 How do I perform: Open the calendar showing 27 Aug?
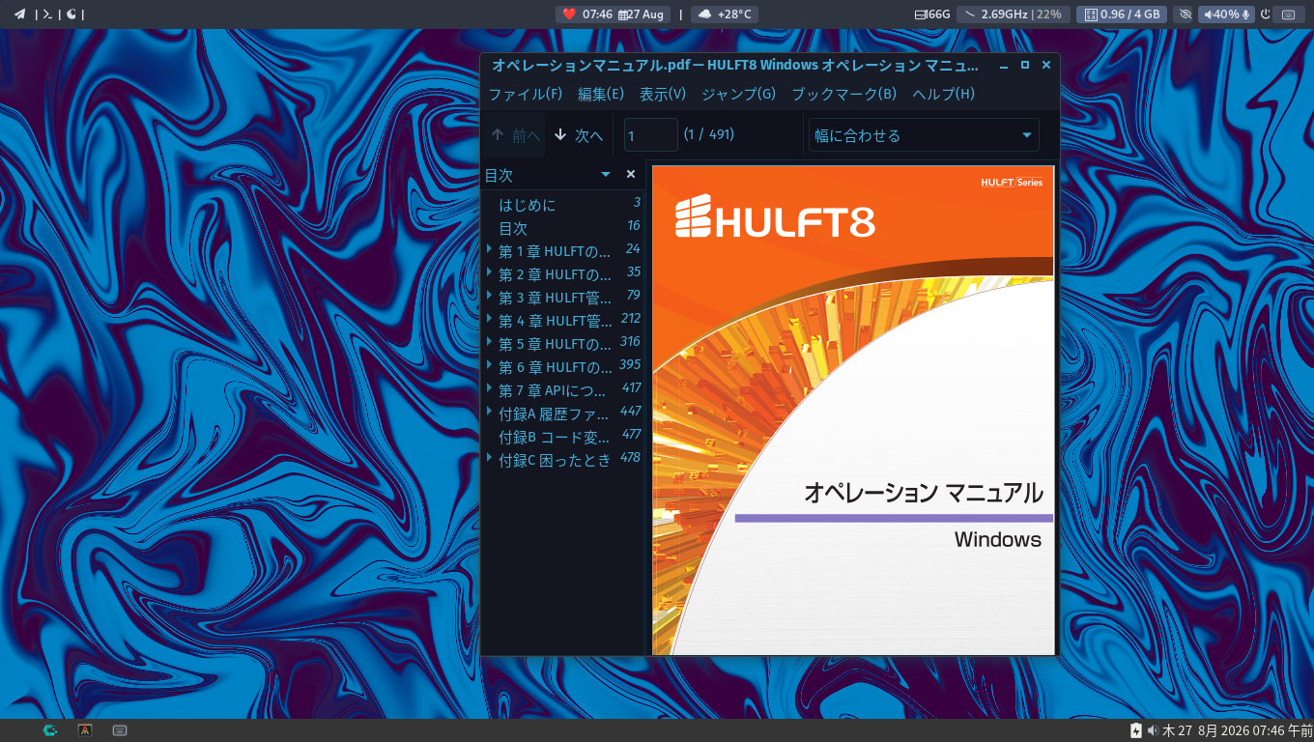642,14
